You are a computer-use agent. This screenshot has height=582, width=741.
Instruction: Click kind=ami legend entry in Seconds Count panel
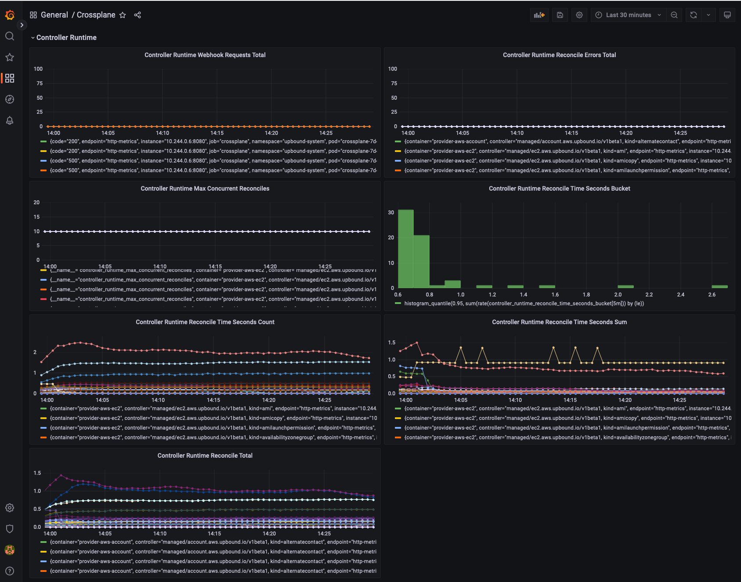point(213,408)
